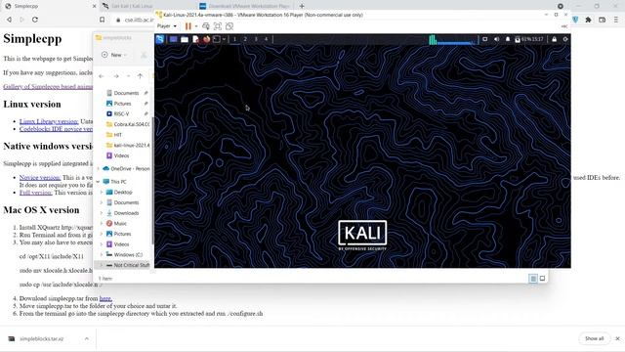Screen dimensions: 625x352
Task: Open the display settings icon in Kali tray
Action: tap(485, 39)
